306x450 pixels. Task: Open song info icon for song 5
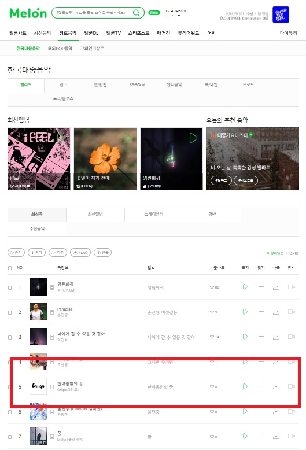click(x=52, y=387)
